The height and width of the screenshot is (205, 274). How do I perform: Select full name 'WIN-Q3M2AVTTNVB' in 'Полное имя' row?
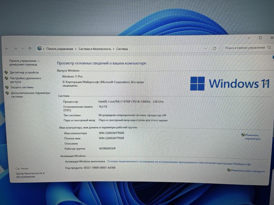112,138
